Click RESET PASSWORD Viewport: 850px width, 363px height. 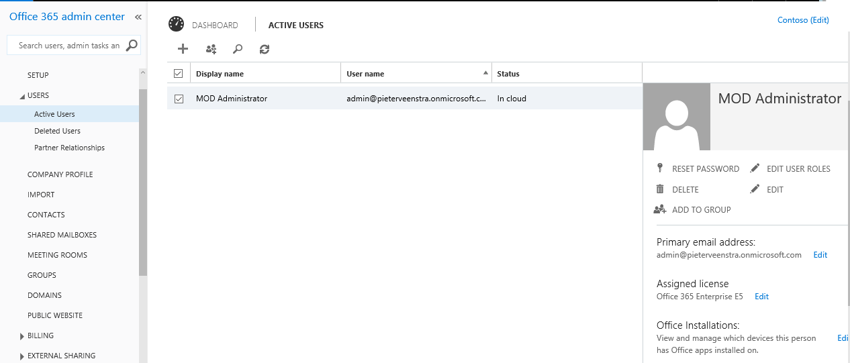pos(706,169)
